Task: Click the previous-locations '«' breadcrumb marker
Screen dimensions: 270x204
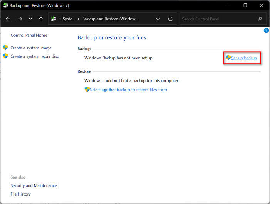Action: coord(59,19)
